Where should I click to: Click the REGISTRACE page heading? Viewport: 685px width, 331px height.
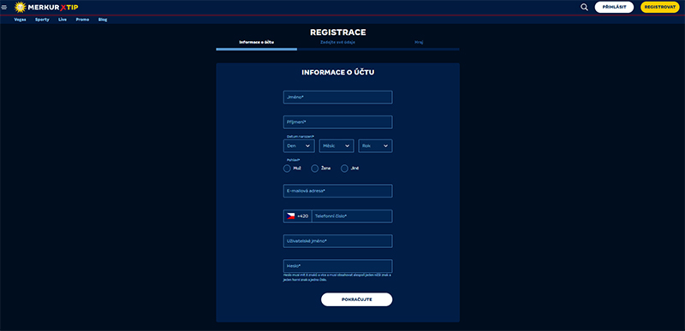338,33
